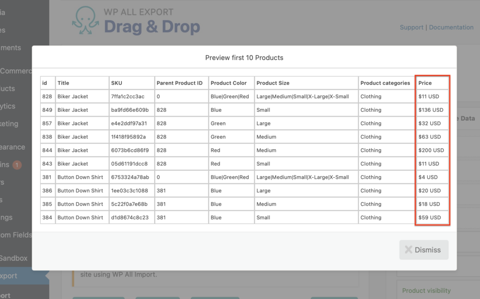Viewport: 480px width, 299px height.
Task: Navigate to the Custom Fields sidebar entry
Action: [14, 235]
